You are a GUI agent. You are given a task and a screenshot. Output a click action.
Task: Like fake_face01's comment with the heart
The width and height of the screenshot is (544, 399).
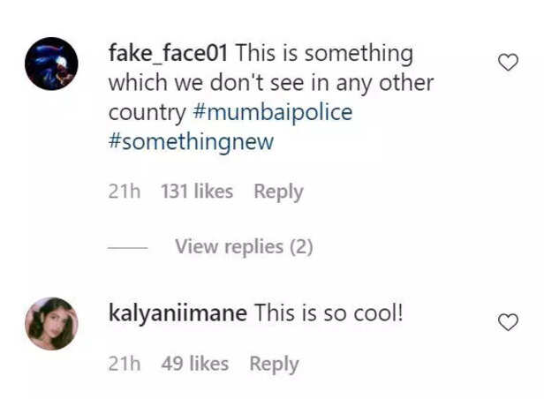tap(509, 63)
